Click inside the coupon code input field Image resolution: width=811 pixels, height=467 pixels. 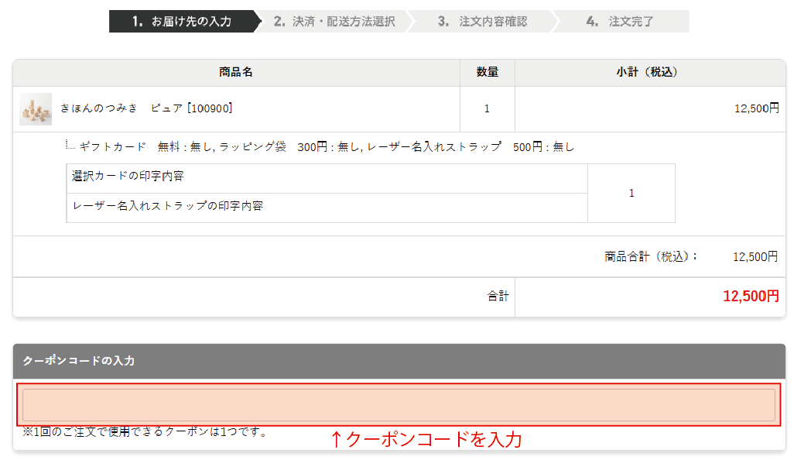click(x=399, y=405)
